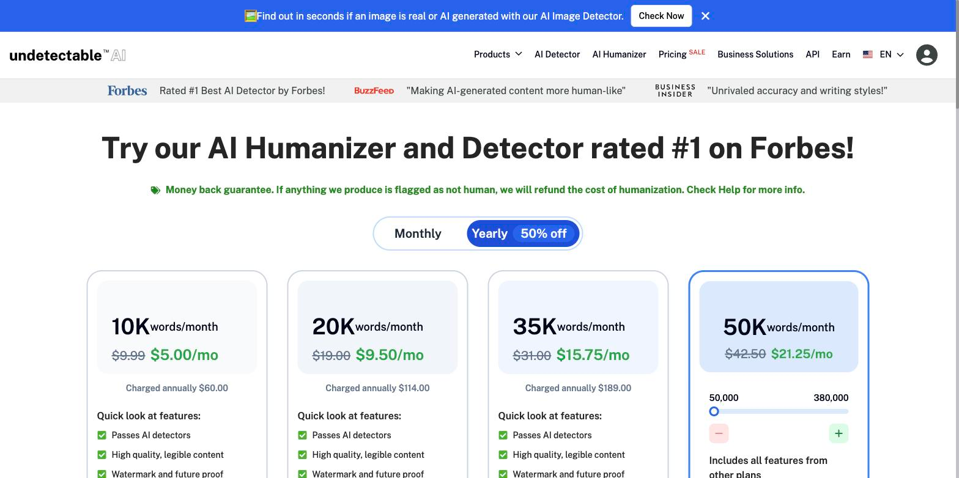The height and width of the screenshot is (478, 959).
Task: Open the undetectable AI logo homepage
Action: coord(68,55)
